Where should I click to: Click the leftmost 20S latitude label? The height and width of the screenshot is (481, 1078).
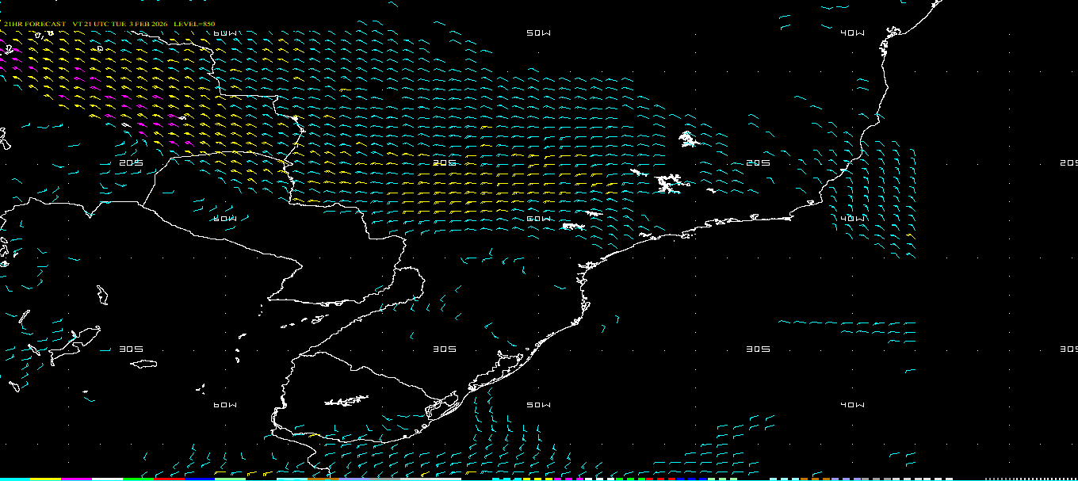130,163
